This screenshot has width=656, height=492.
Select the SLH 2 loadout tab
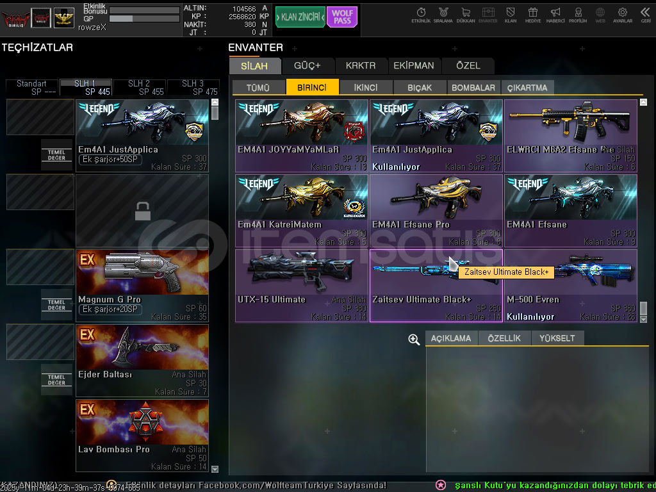pyautogui.click(x=140, y=87)
